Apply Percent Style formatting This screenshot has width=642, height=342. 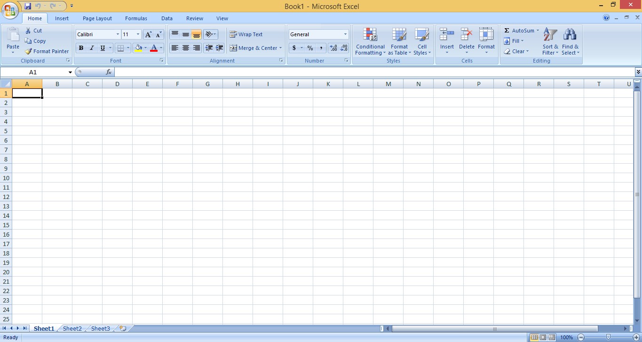[x=309, y=48]
